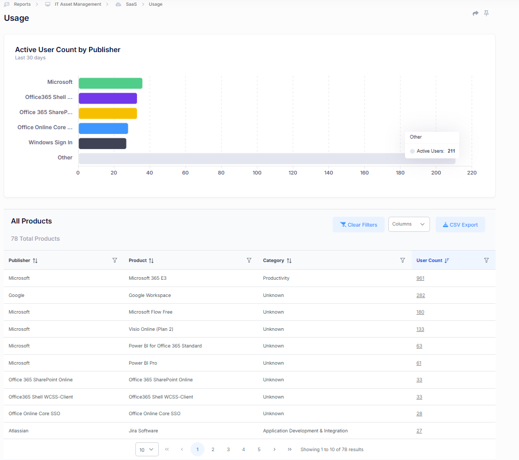519x460 pixels.
Task: Select the green Microsoft bar
Action: click(110, 83)
